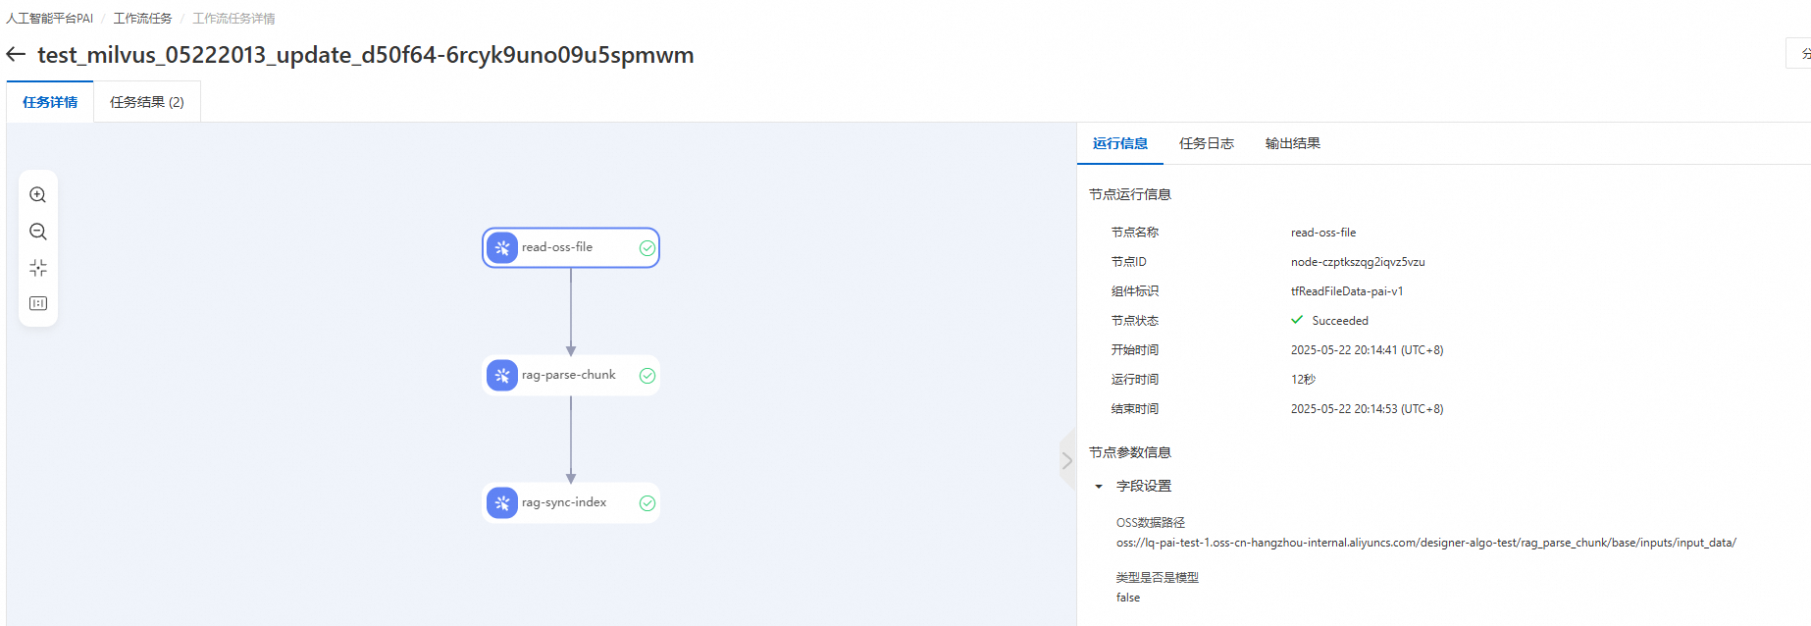This screenshot has width=1811, height=626.
Task: Click the read-oss-file node component icon
Action: coord(502,248)
